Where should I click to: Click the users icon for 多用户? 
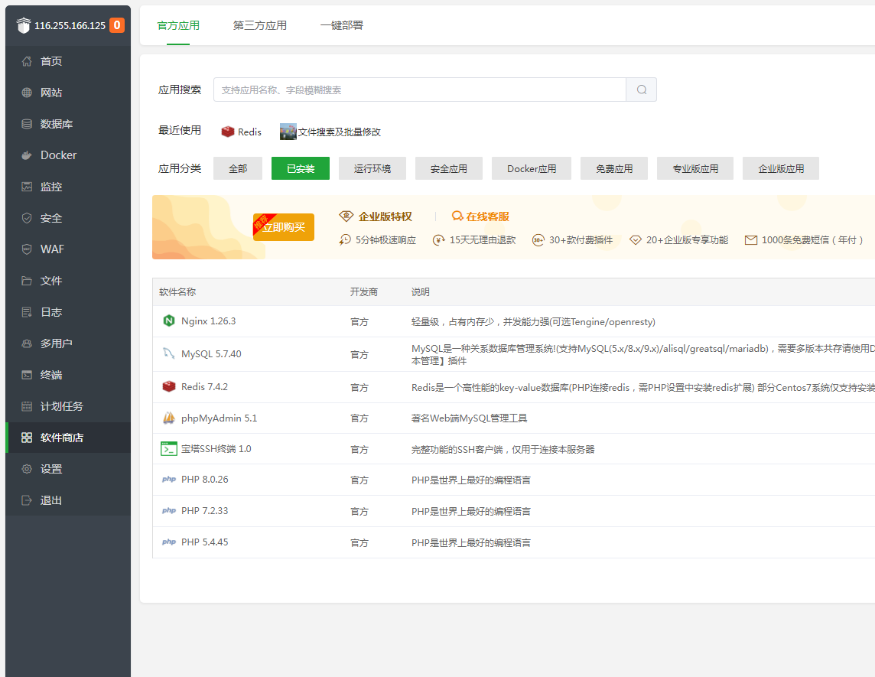tap(26, 343)
